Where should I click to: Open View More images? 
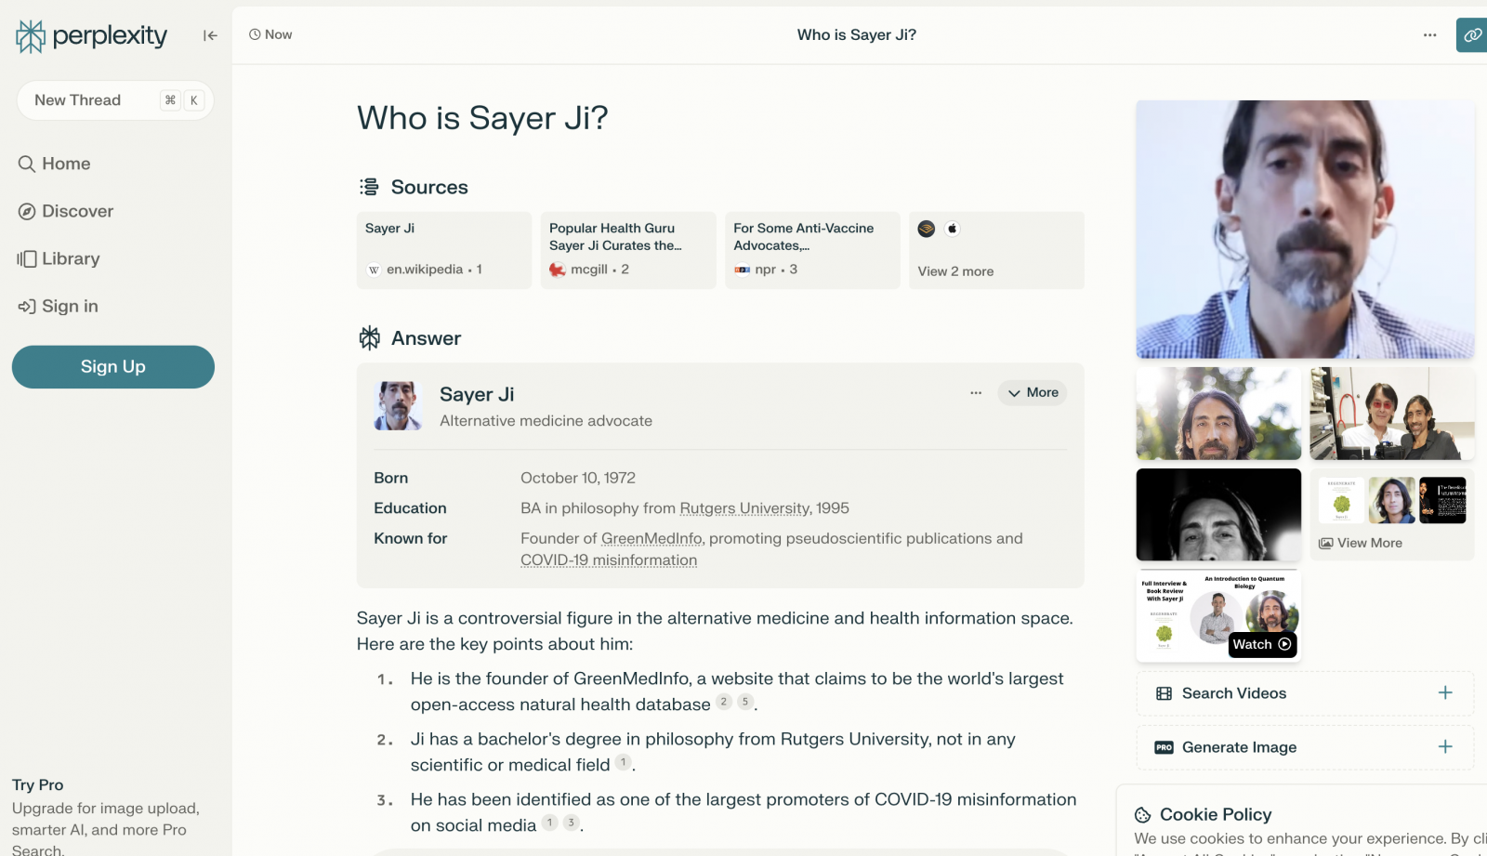coord(1392,514)
